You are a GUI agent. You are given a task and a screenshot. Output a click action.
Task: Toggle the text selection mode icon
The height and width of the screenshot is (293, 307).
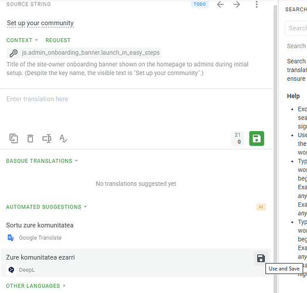coord(47,138)
